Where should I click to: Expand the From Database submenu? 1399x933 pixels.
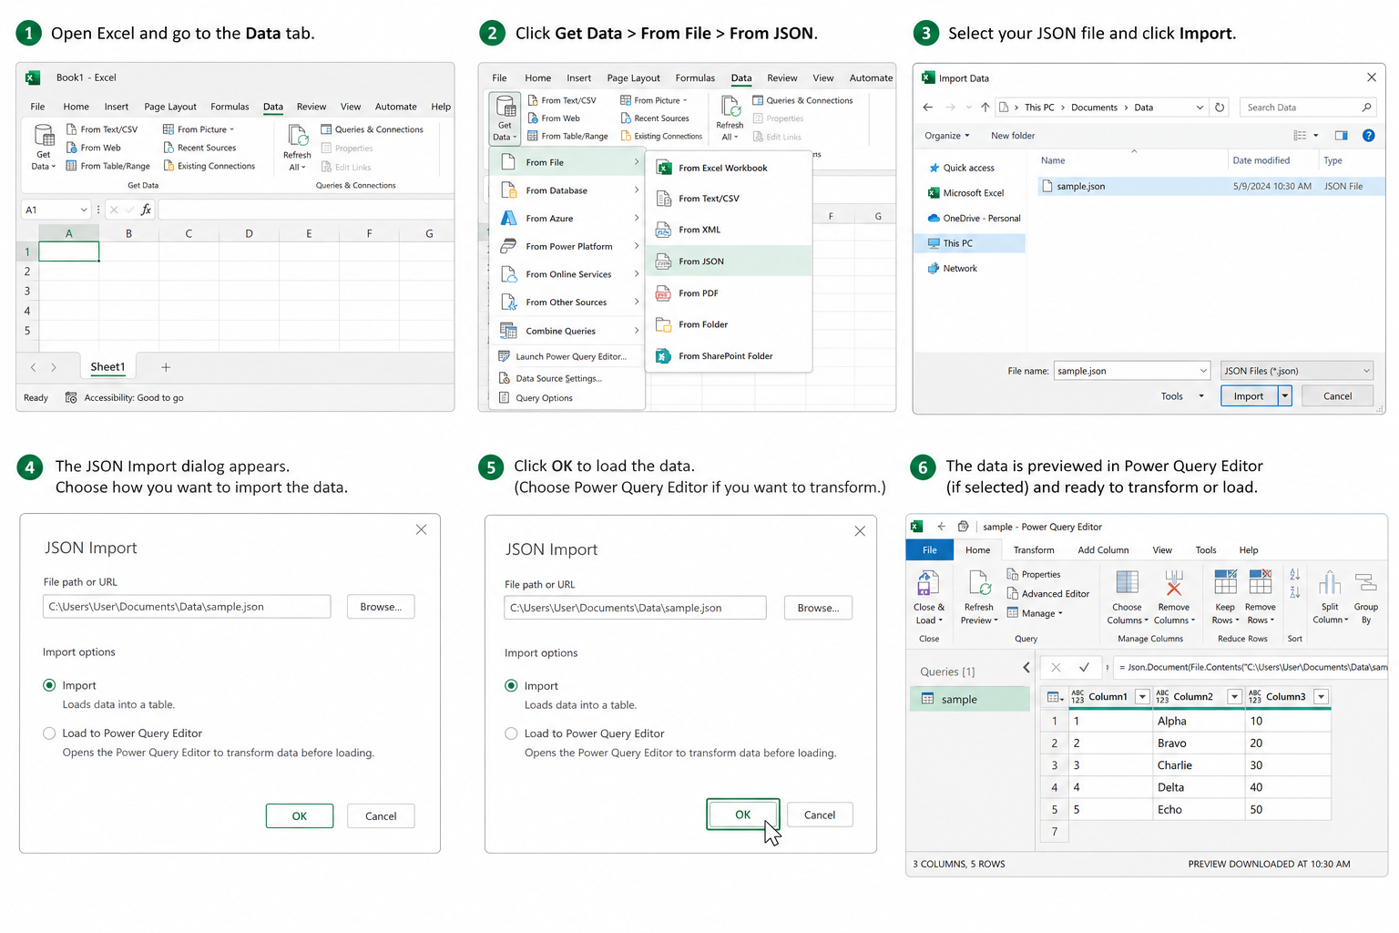point(569,190)
